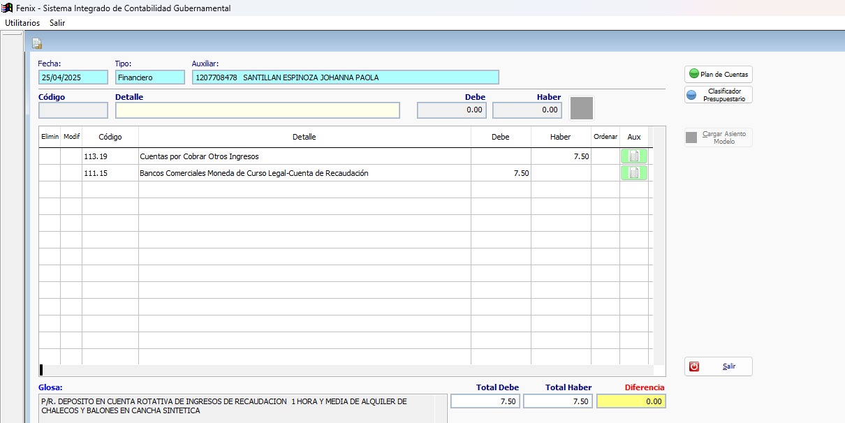Click the Ordenar column header

(x=605, y=137)
